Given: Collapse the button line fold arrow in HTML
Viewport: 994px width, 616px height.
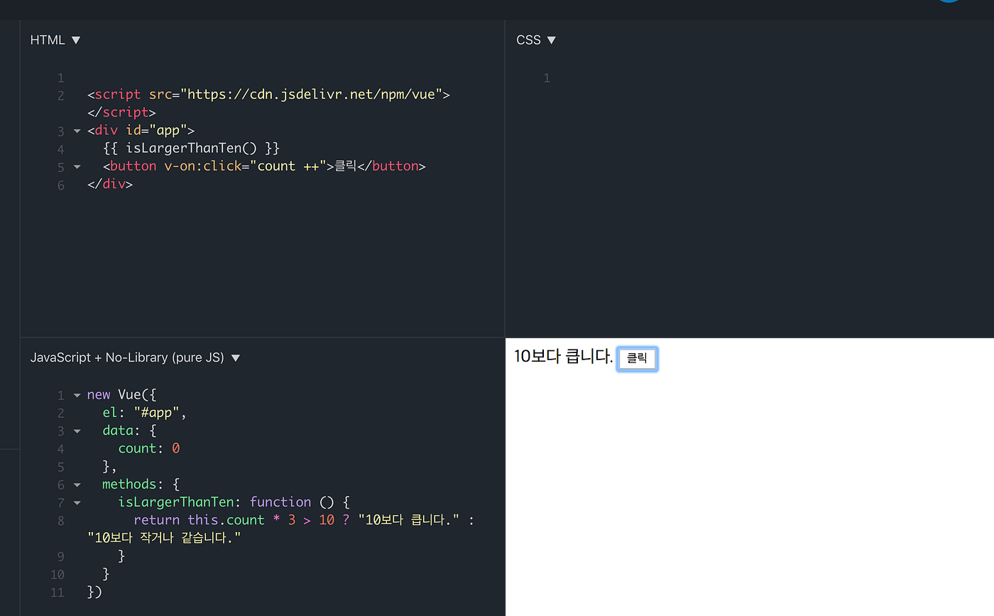Looking at the screenshot, I should click(x=77, y=167).
